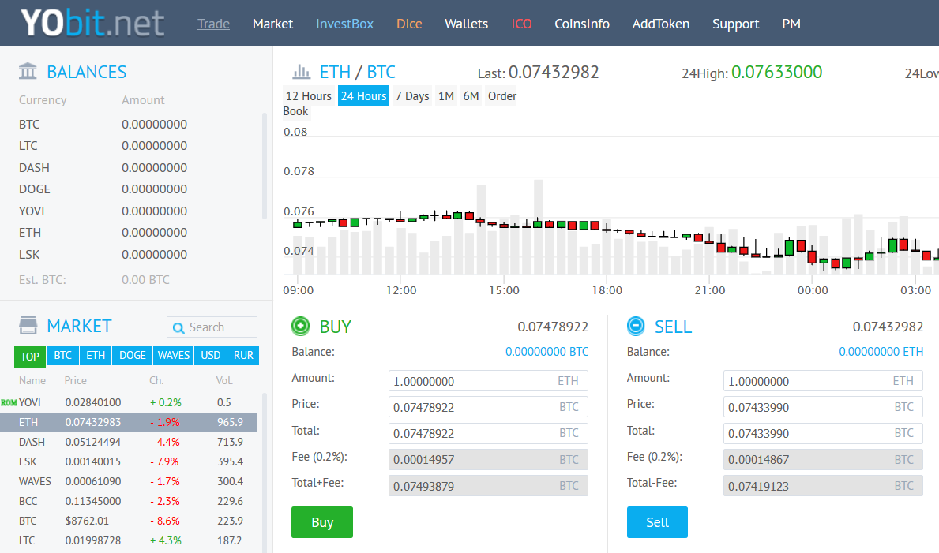939x553 pixels.
Task: Select the WAVES market tab
Action: pyautogui.click(x=173, y=355)
